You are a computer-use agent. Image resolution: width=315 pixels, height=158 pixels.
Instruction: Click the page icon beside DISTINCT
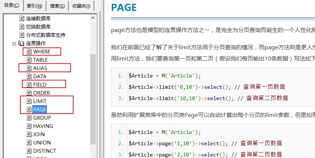pyautogui.click(x=29, y=151)
